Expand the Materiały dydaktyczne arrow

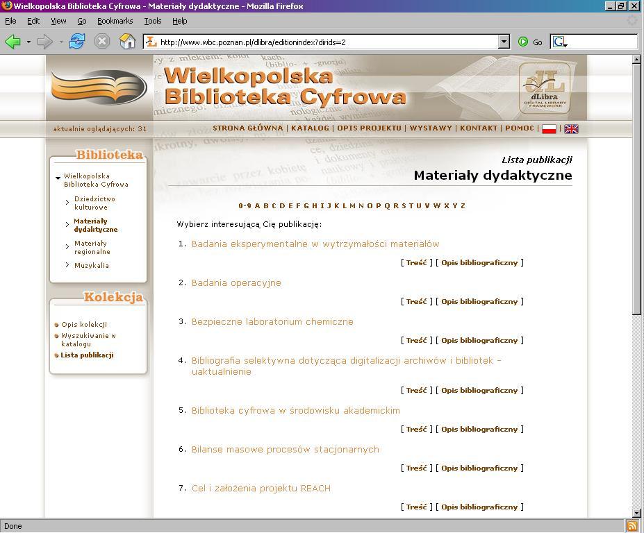click(67, 224)
